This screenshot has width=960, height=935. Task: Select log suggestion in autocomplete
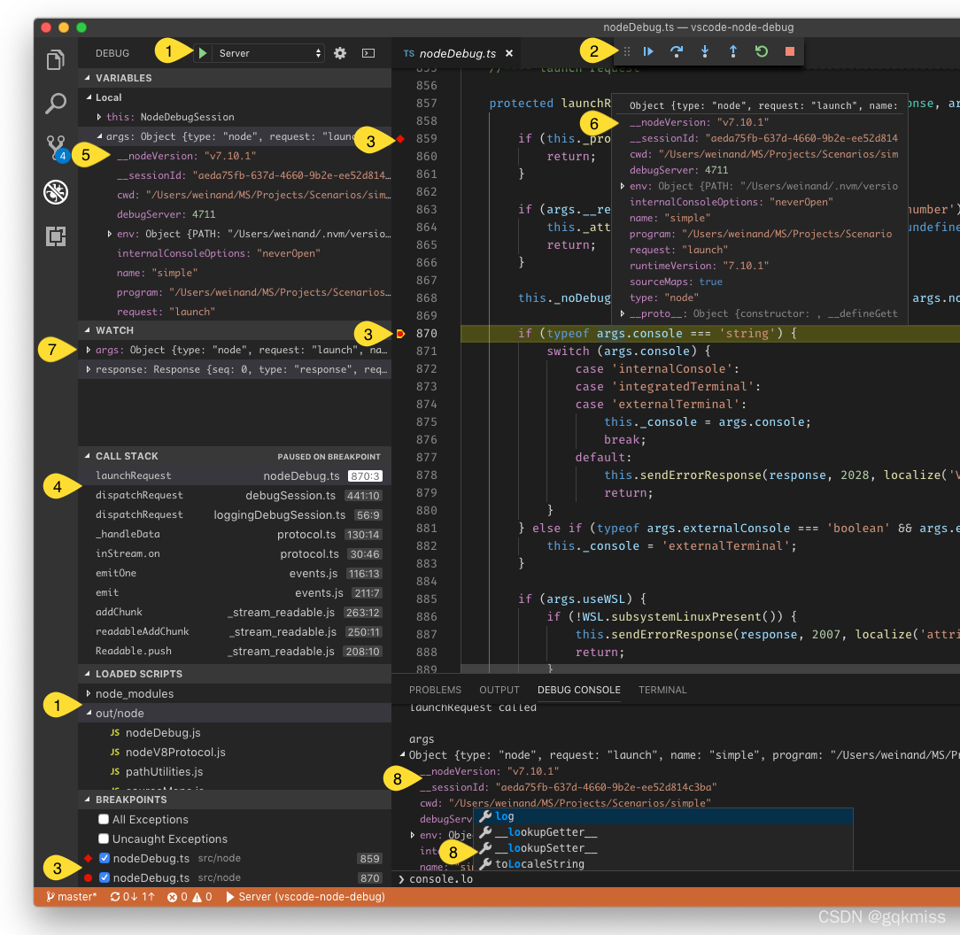(663, 816)
